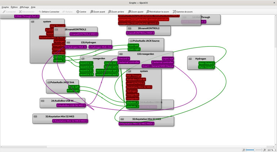Screen dimensions: 277x152
Task: Select front-right port of PulseAudio JACK Source
Action: (x=134, y=49)
